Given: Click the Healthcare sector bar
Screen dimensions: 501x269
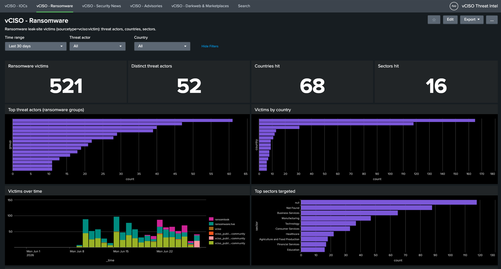Looking at the screenshot, I should (317, 234).
